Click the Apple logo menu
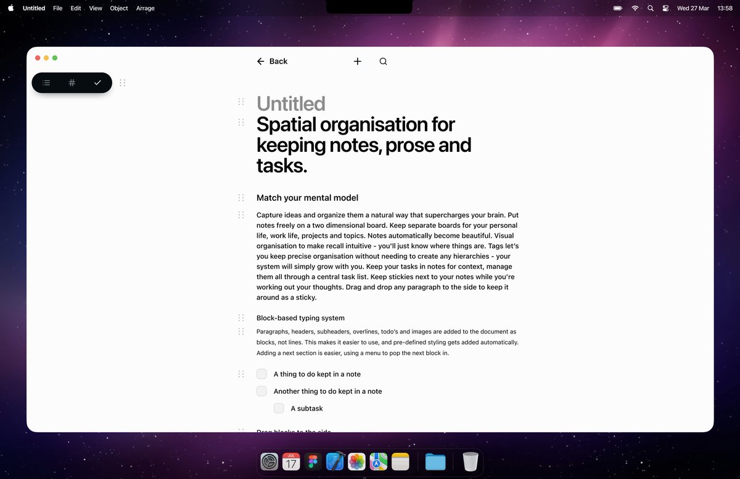 (x=10, y=8)
